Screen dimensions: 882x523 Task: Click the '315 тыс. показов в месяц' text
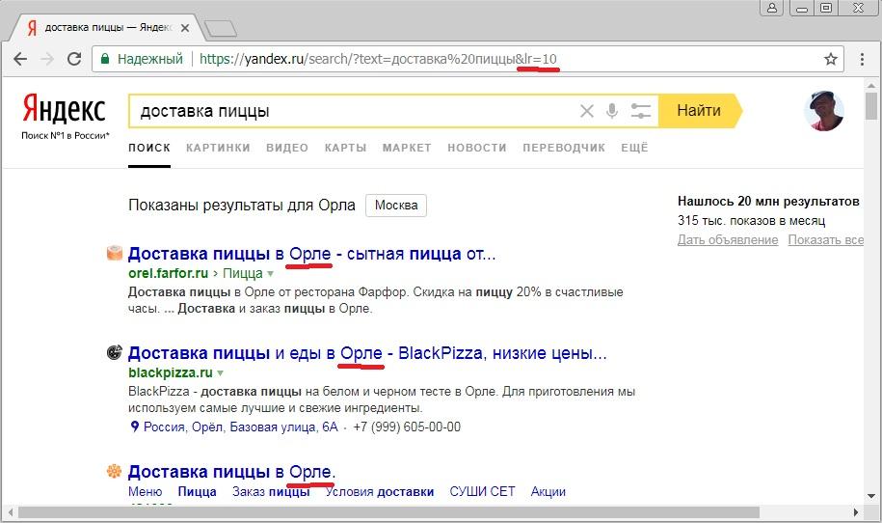click(751, 220)
